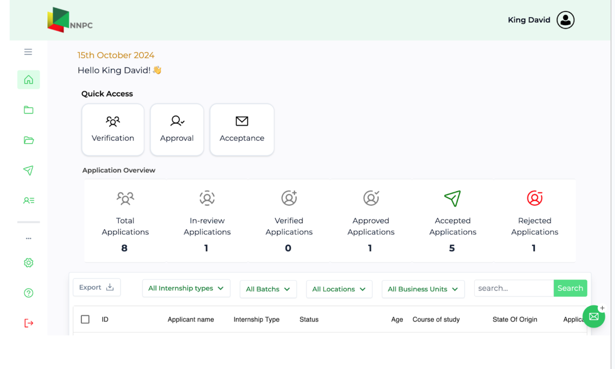This screenshot has height=369, width=615.
Task: Click the paper plane sidebar icon
Action: click(x=28, y=170)
